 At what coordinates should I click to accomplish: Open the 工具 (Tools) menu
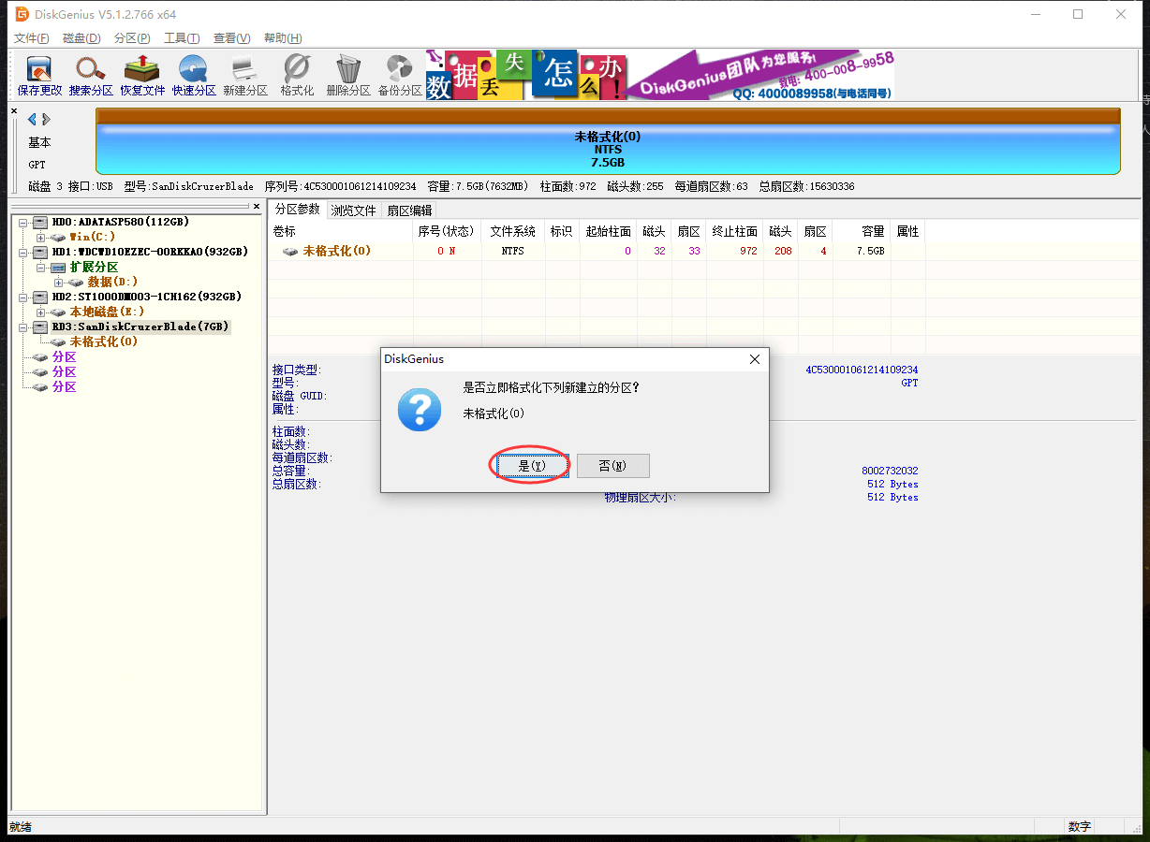[x=182, y=38]
